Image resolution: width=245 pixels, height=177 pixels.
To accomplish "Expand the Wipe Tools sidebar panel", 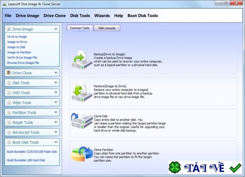I will (x=56, y=102).
